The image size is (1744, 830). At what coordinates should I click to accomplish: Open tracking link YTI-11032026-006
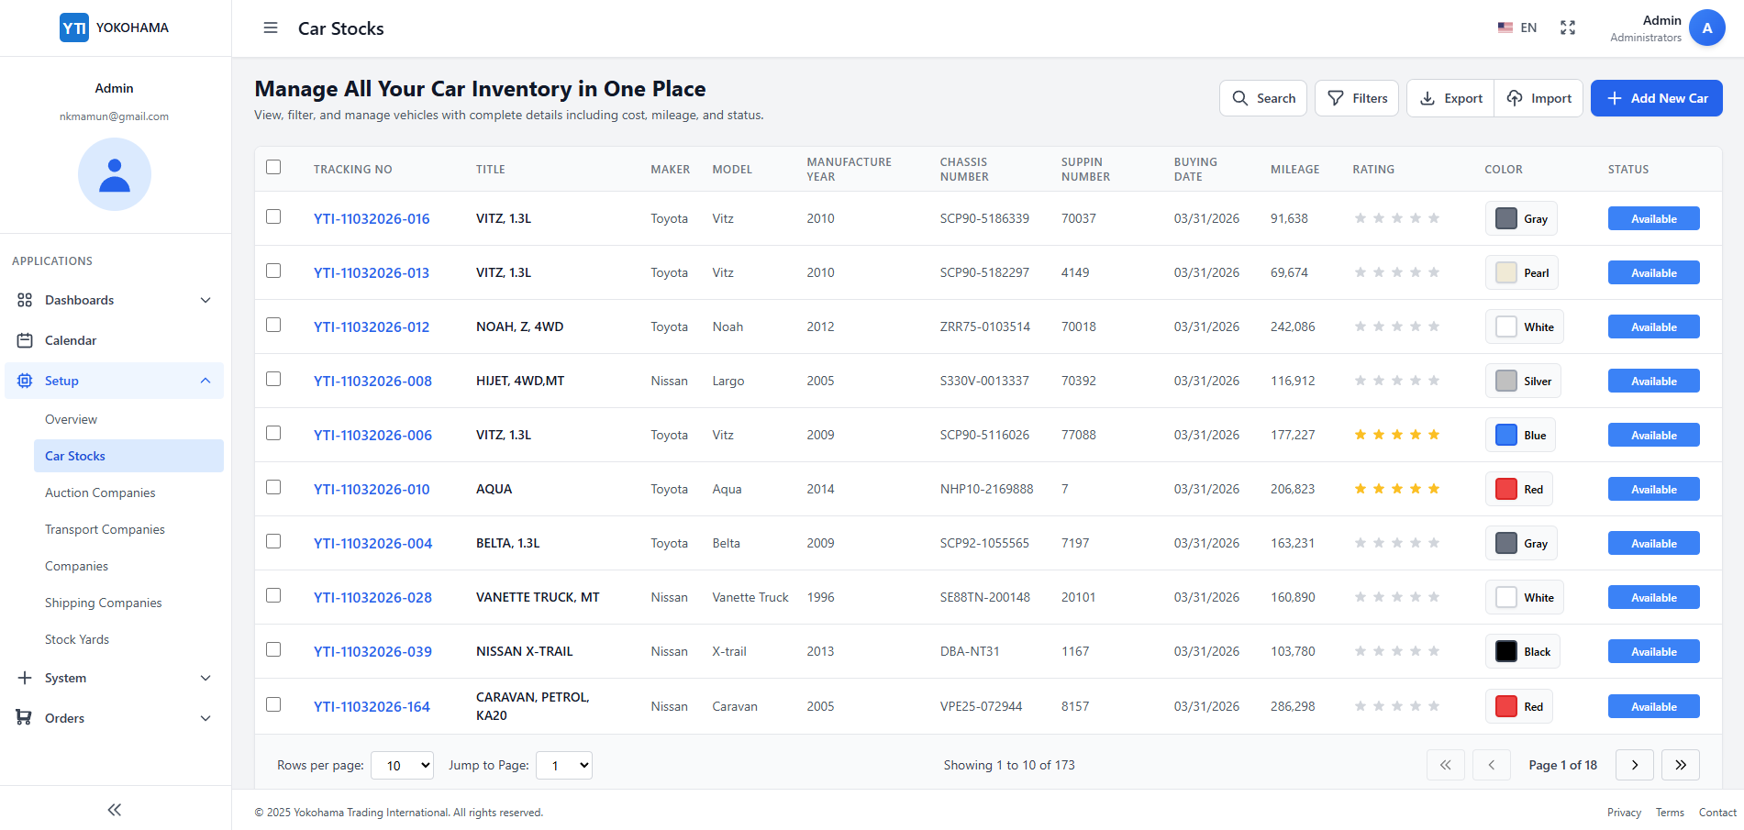372,435
